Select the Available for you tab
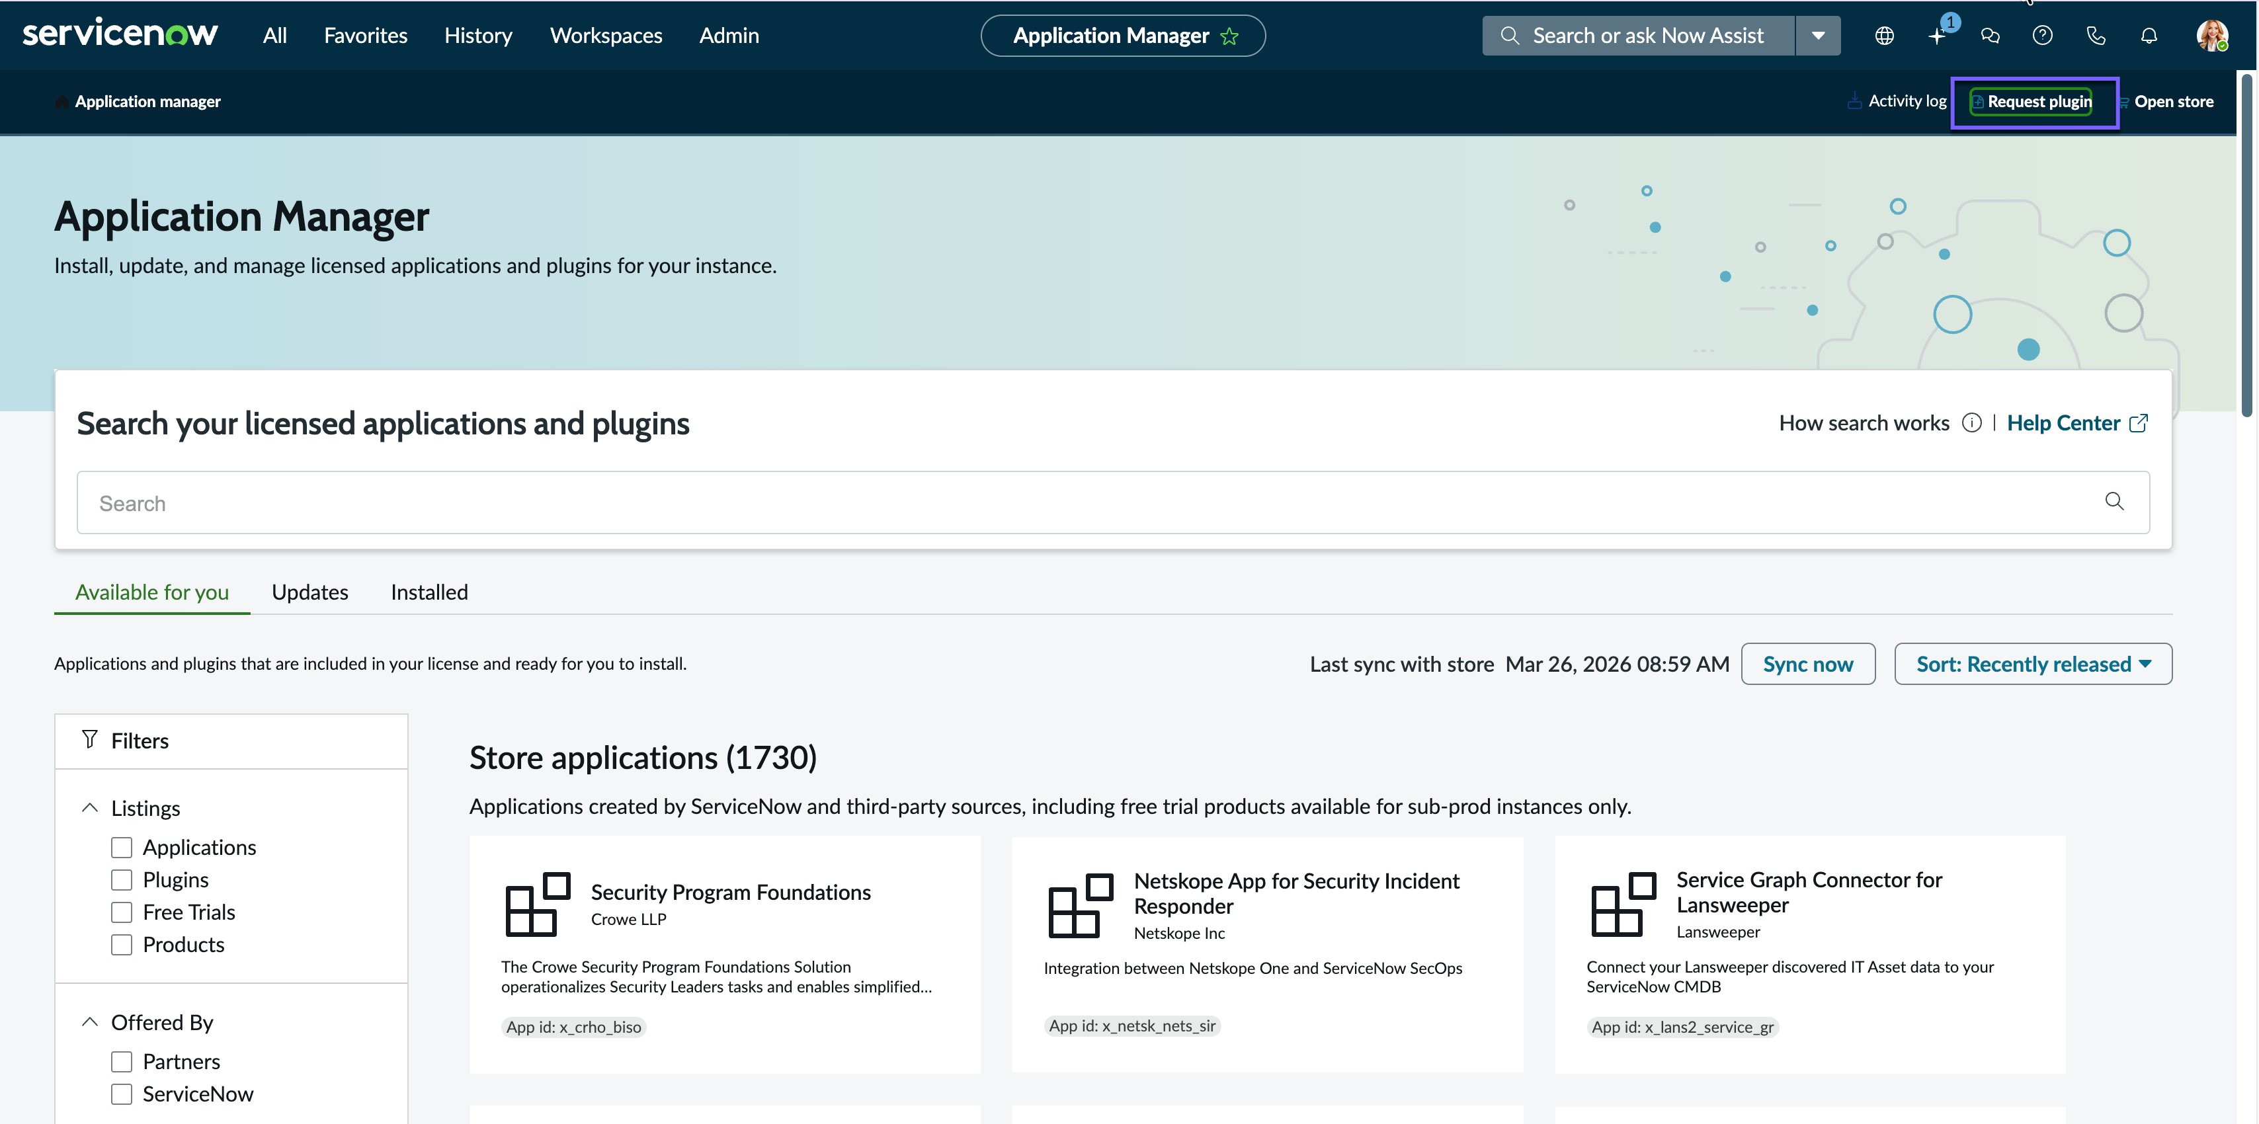The height and width of the screenshot is (1124, 2259). coord(151,592)
